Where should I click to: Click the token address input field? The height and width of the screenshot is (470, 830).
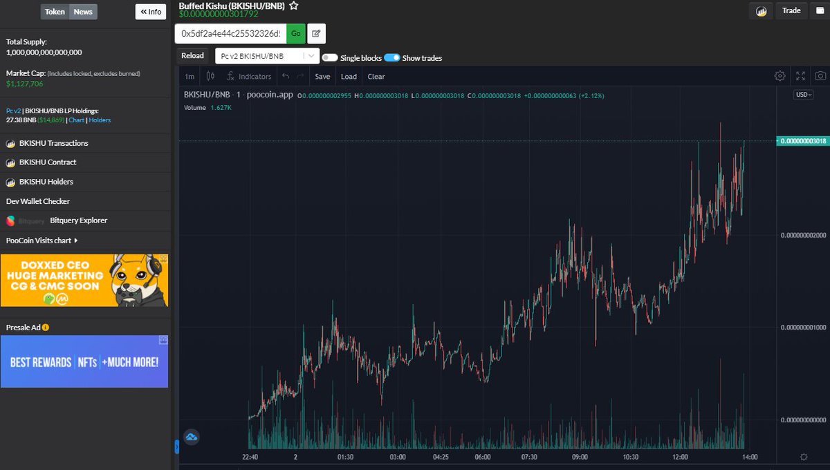(x=231, y=33)
